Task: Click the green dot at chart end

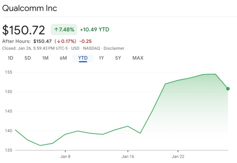Action: coord(228,89)
